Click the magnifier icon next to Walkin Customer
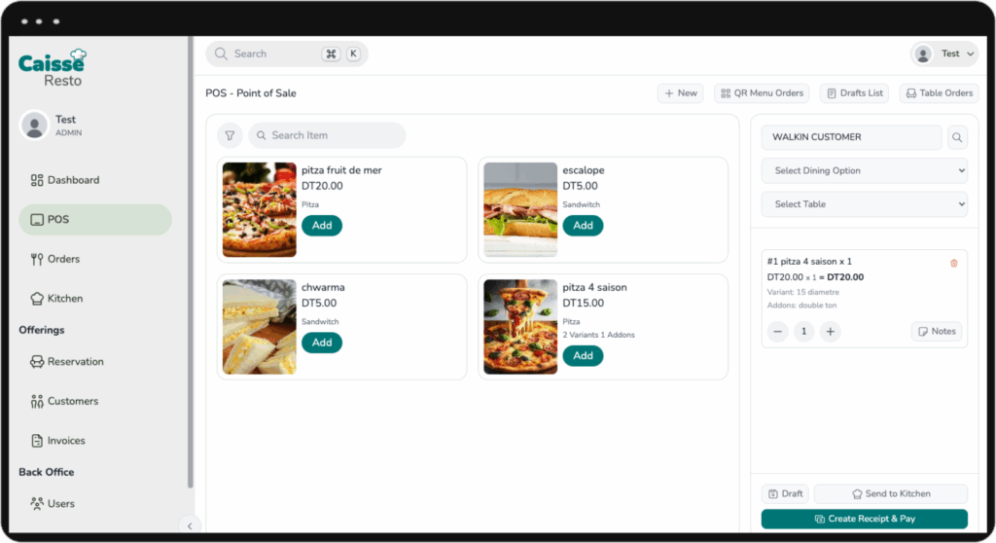The height and width of the screenshot is (543, 996). click(x=957, y=138)
